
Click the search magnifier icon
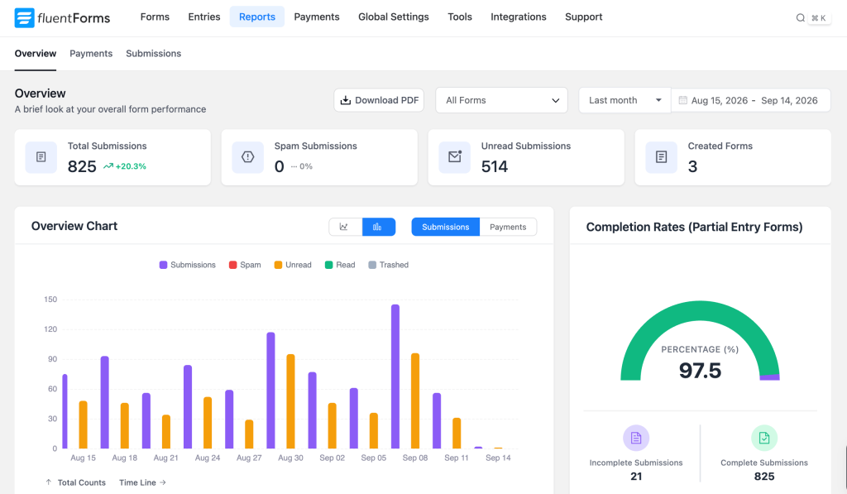click(x=800, y=18)
